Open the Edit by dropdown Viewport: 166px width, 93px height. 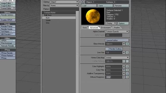[64, 2]
